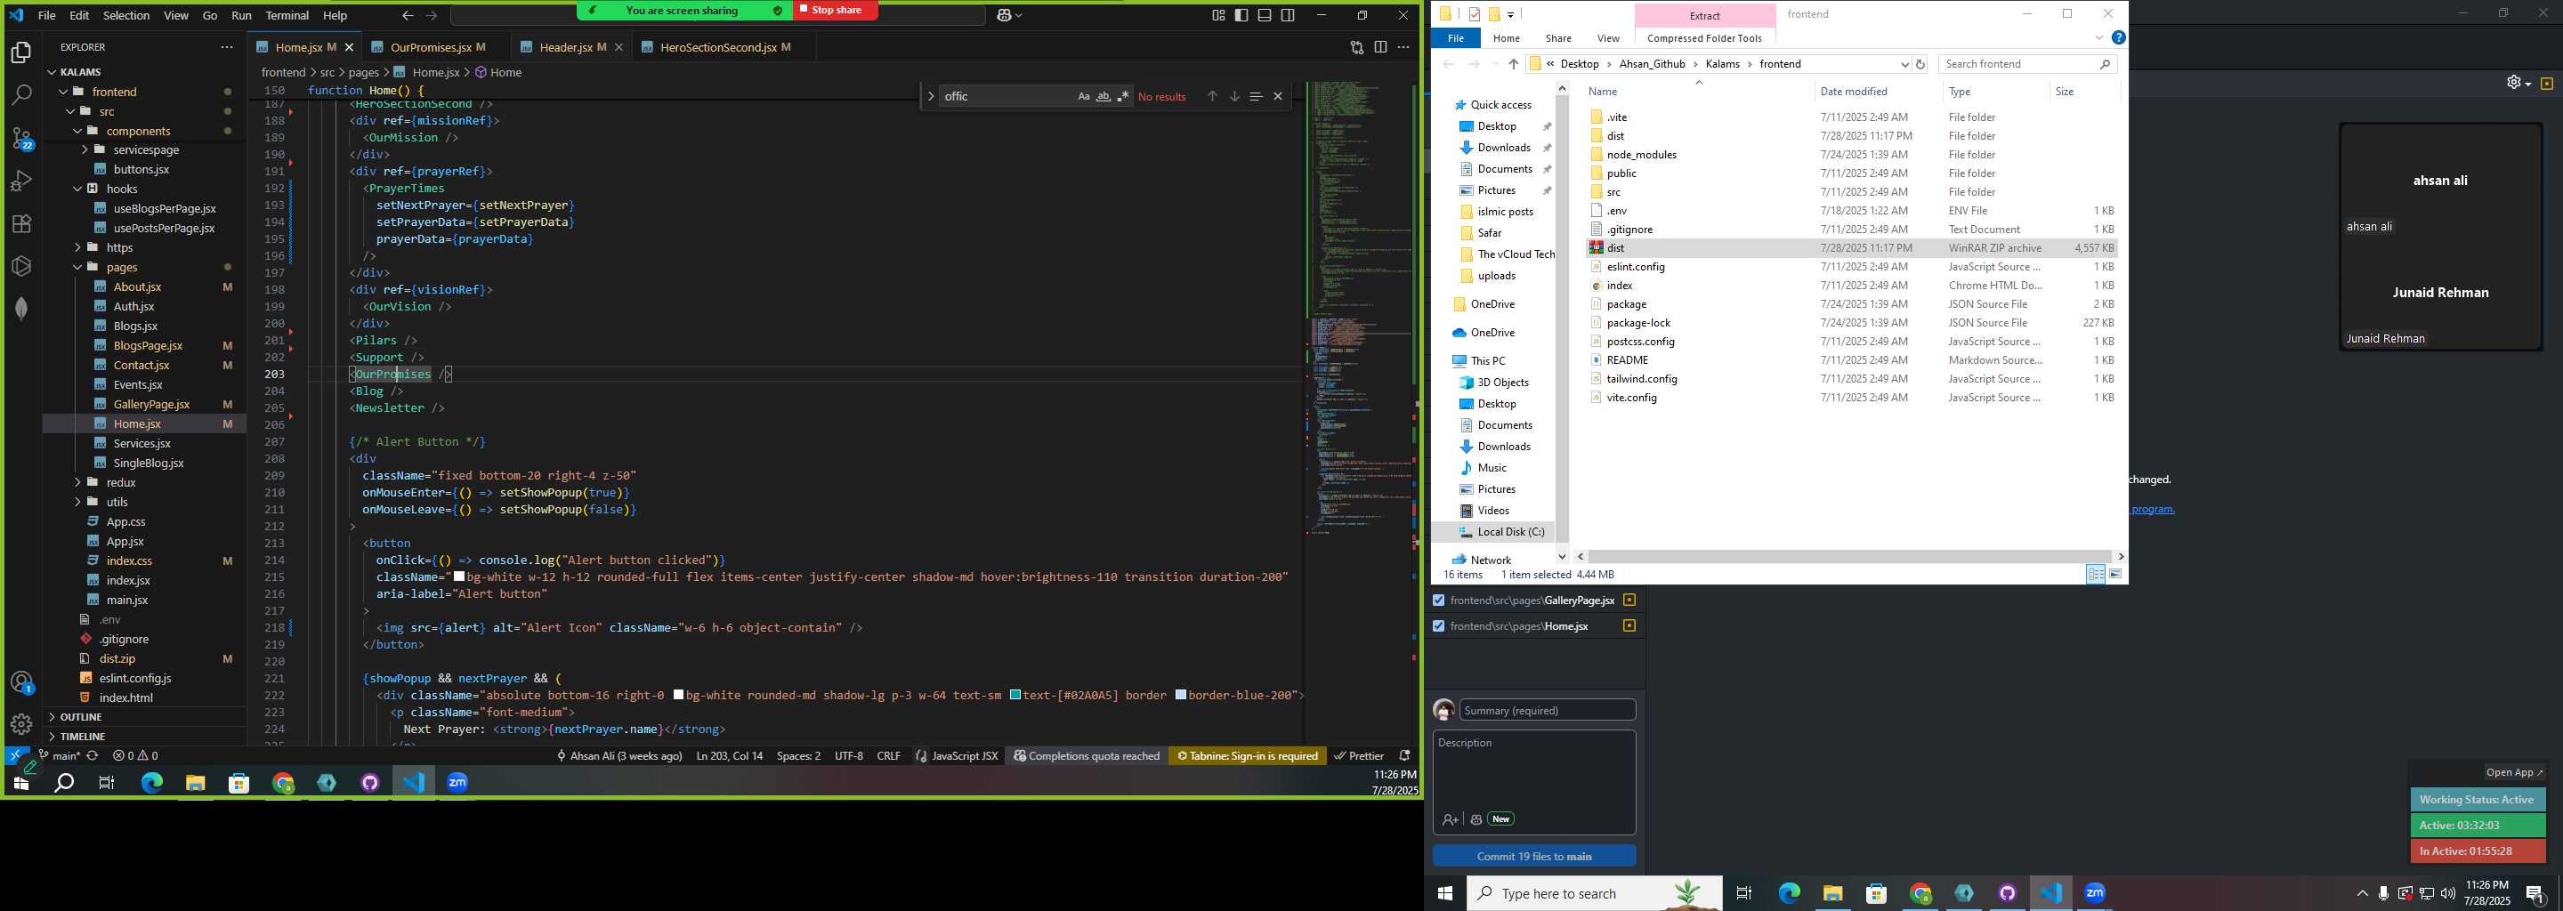Uncheck the Home.jsx changed file checkbox

pos(1438,626)
